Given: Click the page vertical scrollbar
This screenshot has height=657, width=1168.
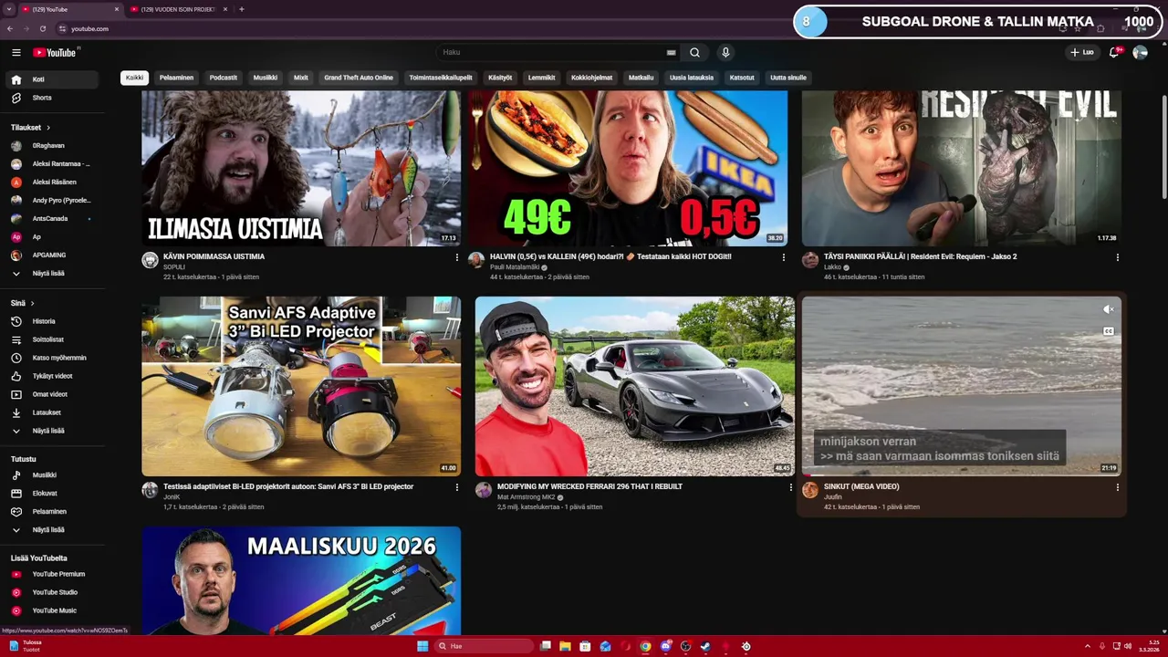Looking at the screenshot, I should tap(1163, 146).
